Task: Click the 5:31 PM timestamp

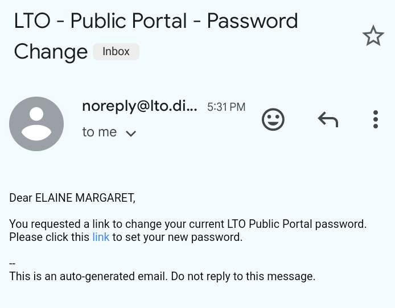Action: coord(226,107)
